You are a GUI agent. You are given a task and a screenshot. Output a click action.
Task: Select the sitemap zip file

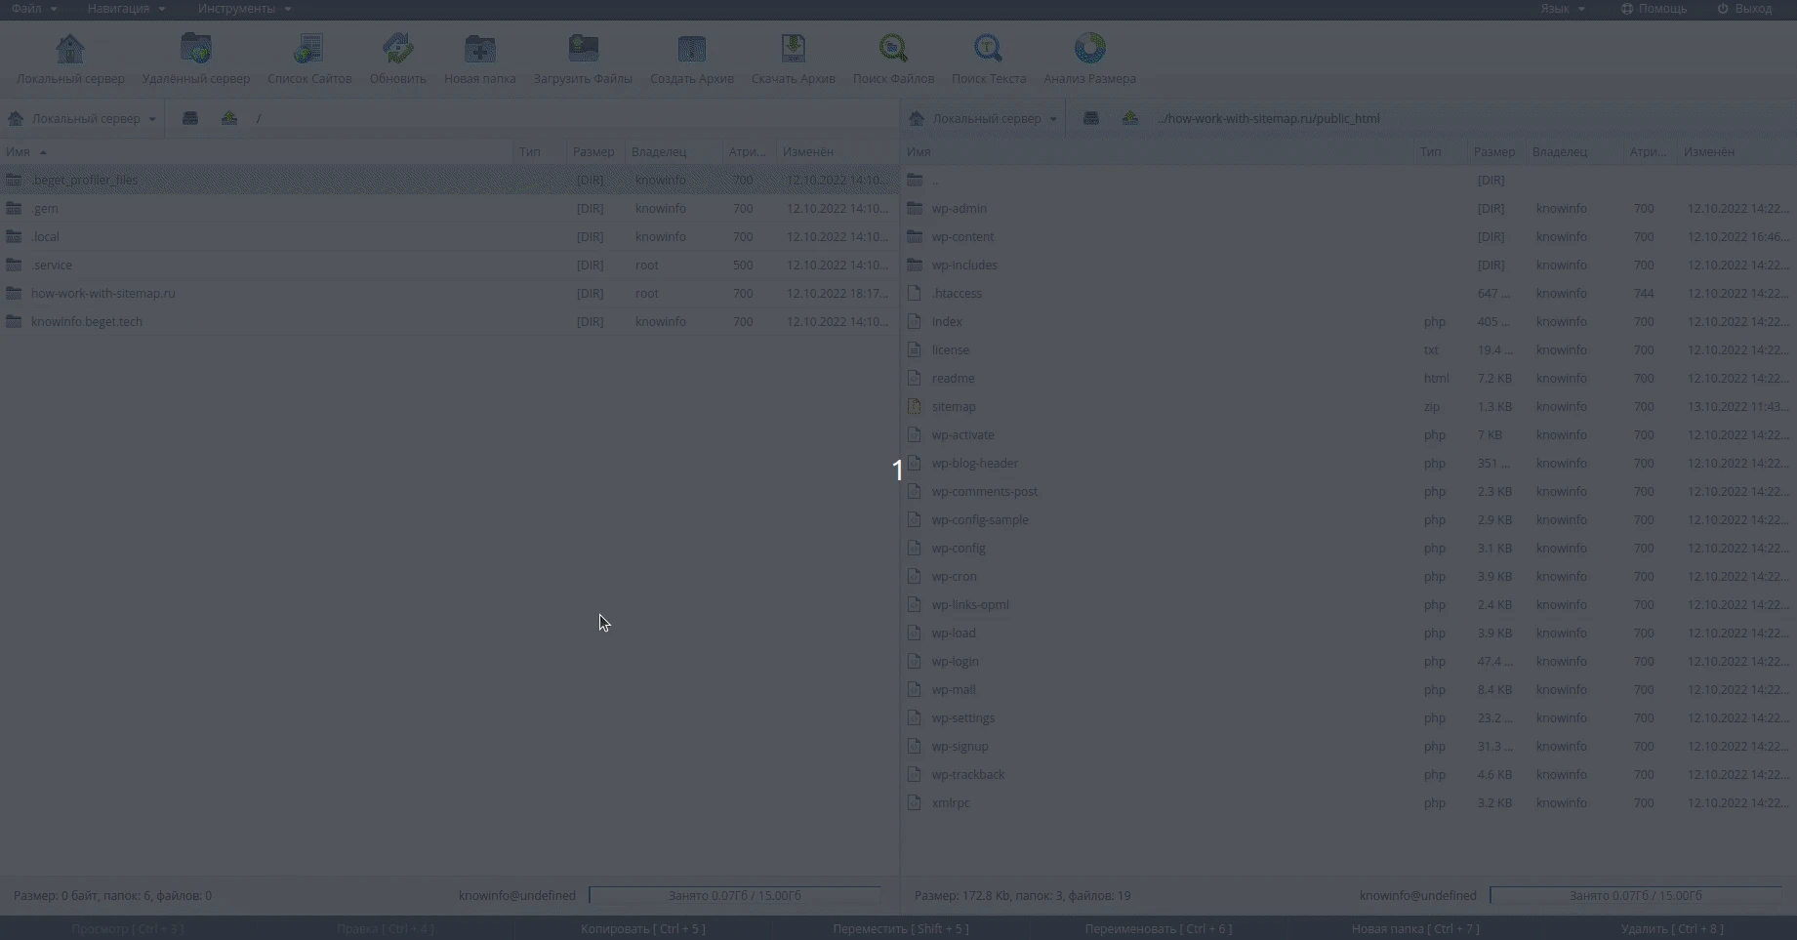coord(953,407)
